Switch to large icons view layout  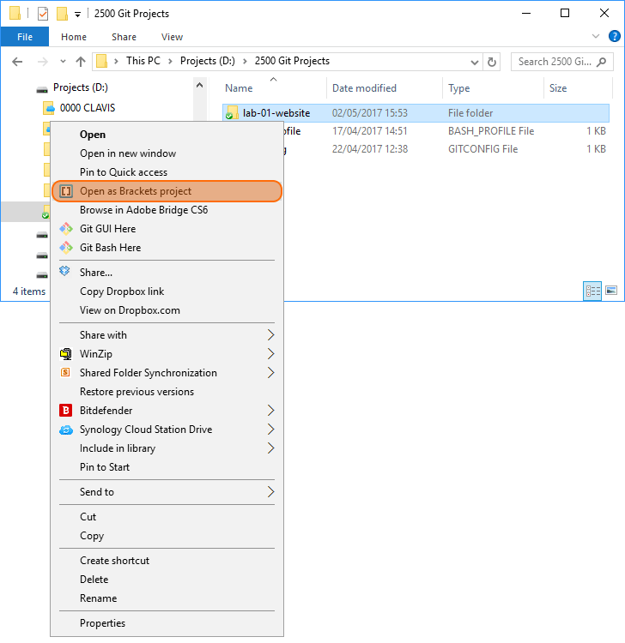[611, 291]
